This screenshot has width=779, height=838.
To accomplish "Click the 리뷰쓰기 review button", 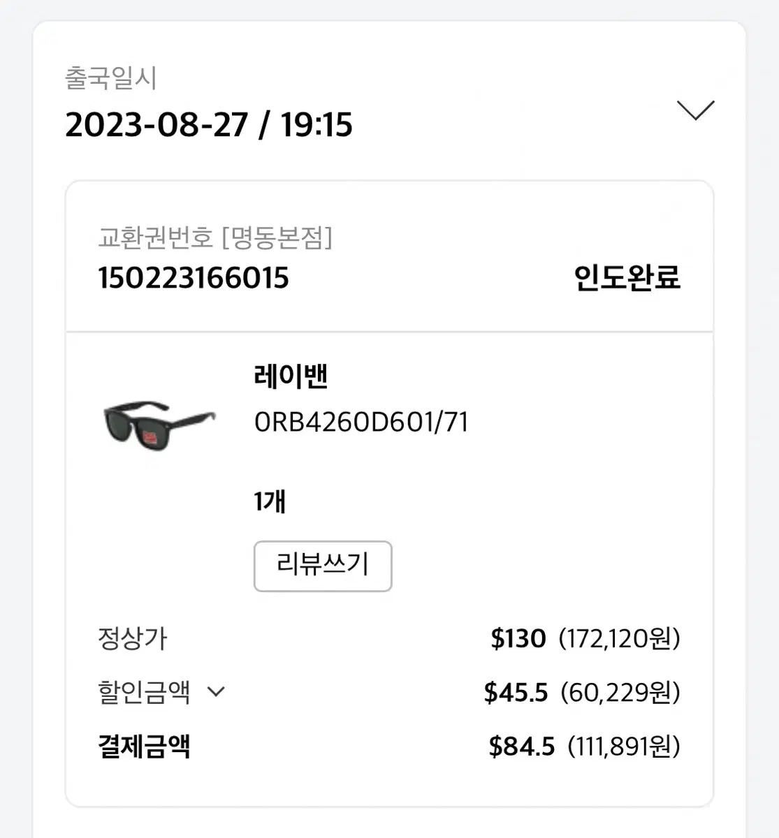I will [323, 566].
